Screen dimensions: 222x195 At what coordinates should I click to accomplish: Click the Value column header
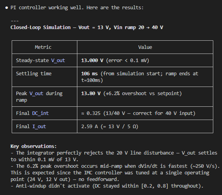pos(145,47)
